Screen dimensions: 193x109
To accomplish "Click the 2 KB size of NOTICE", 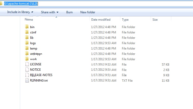I will pyautogui.click(x=166, y=70).
